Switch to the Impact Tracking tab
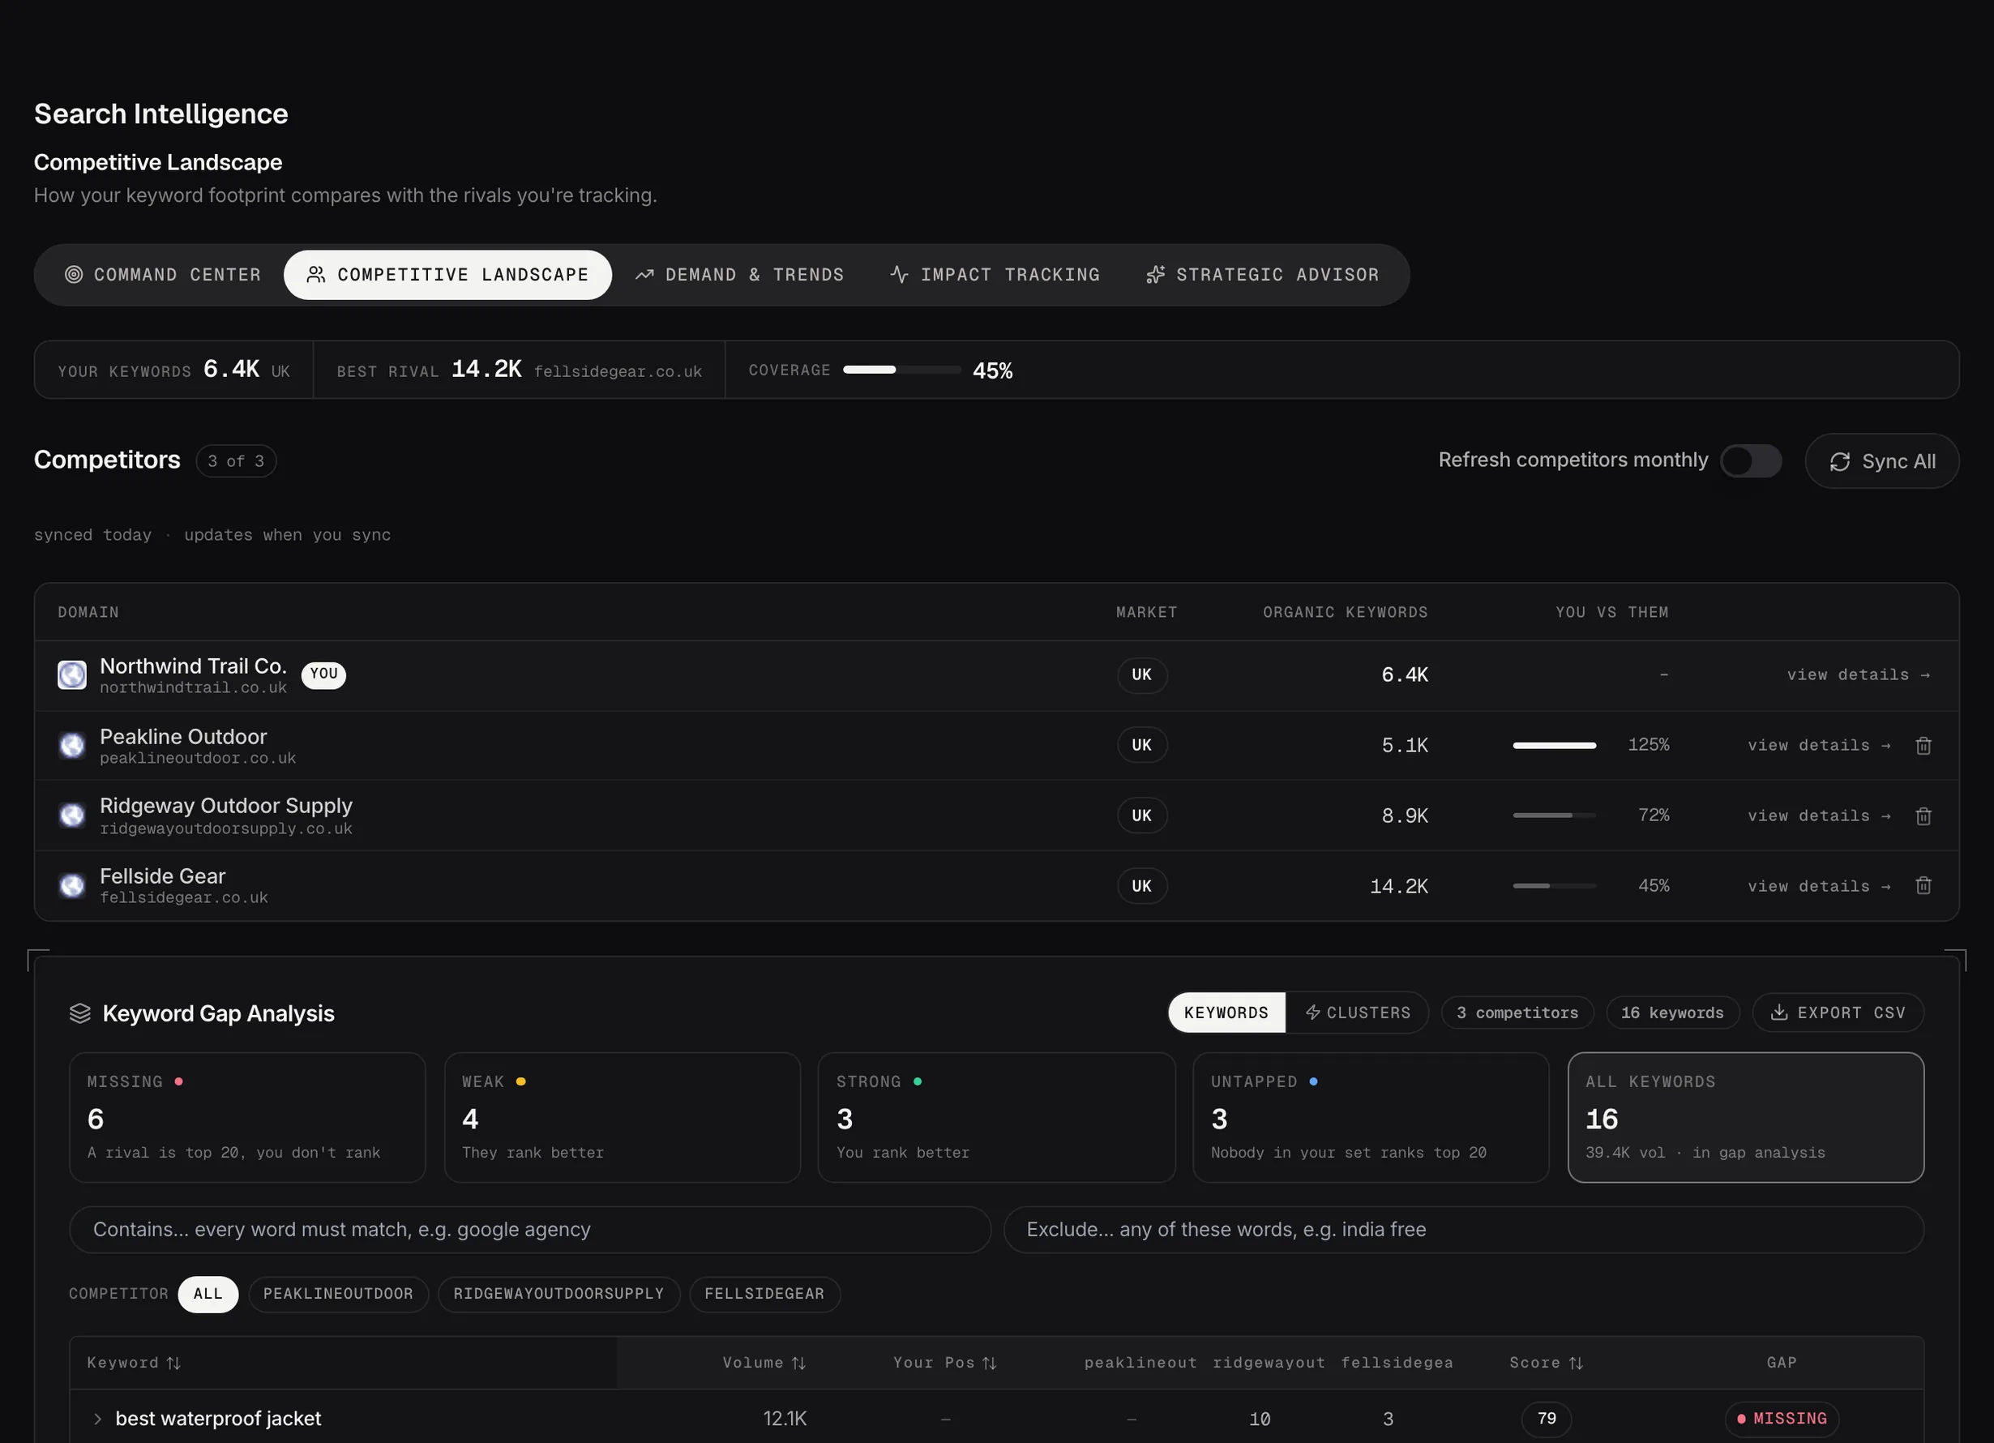 click(x=995, y=276)
